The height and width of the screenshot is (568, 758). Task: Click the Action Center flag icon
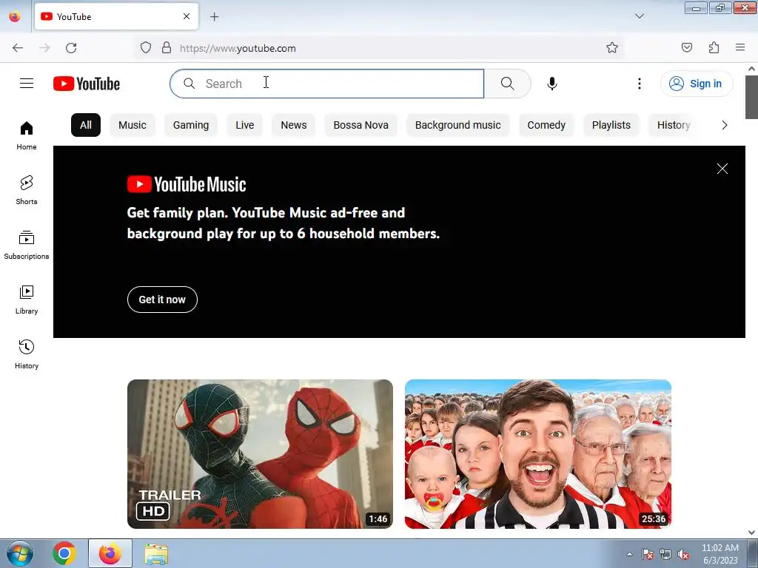coord(647,554)
